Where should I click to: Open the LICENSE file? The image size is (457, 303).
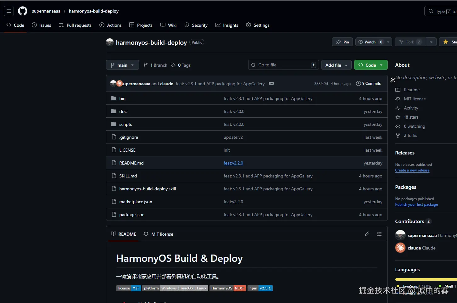tap(127, 150)
